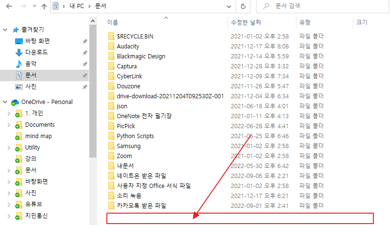Select the PicPick folder icon
This screenshot has width=390, height=225.
[111, 126]
